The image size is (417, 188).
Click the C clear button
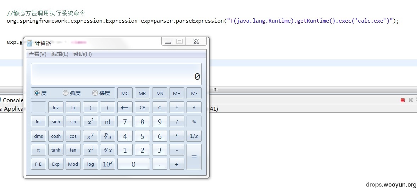coord(160,107)
